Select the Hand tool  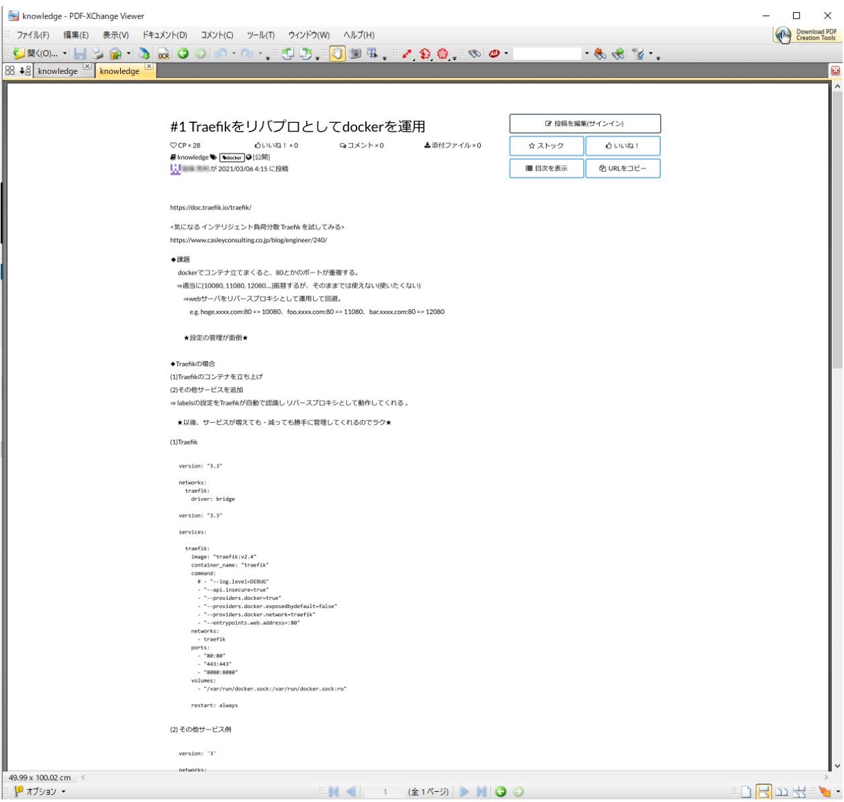click(x=337, y=54)
